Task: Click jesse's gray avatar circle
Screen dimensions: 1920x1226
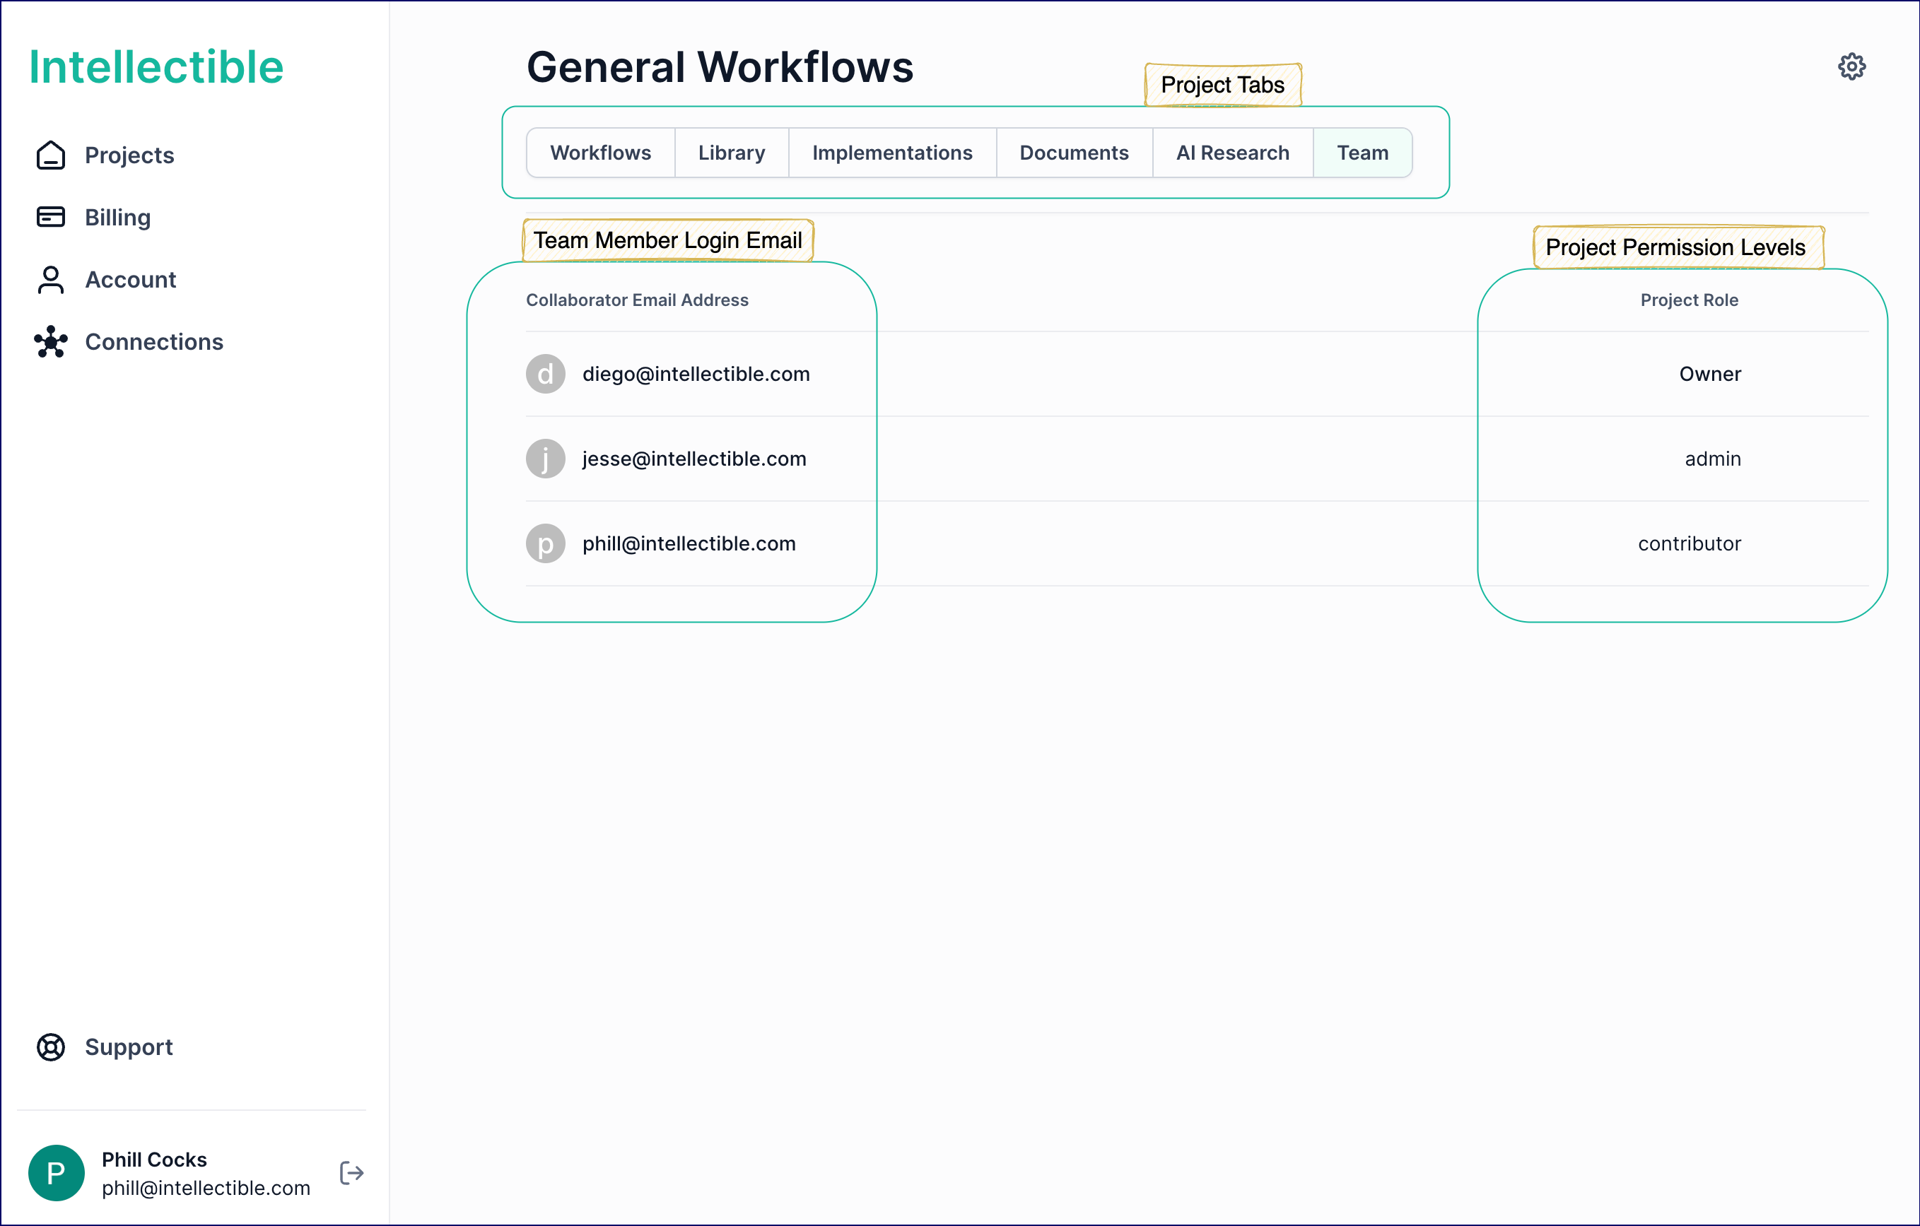Action: (x=545, y=459)
